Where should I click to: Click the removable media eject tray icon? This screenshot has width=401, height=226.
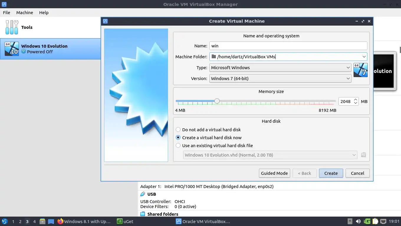[x=350, y=221]
